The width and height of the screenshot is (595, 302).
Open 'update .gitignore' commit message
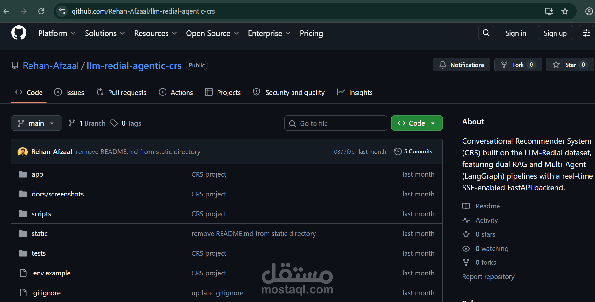tap(217, 293)
